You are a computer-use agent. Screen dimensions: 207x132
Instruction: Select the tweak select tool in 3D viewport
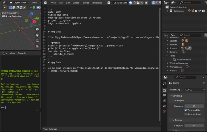(5, 7)
